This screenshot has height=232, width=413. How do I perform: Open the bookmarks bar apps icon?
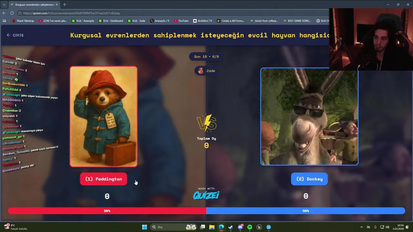click(x=4, y=21)
